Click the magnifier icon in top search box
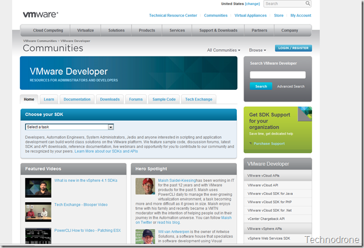The image size is (364, 248). click(x=307, y=3)
